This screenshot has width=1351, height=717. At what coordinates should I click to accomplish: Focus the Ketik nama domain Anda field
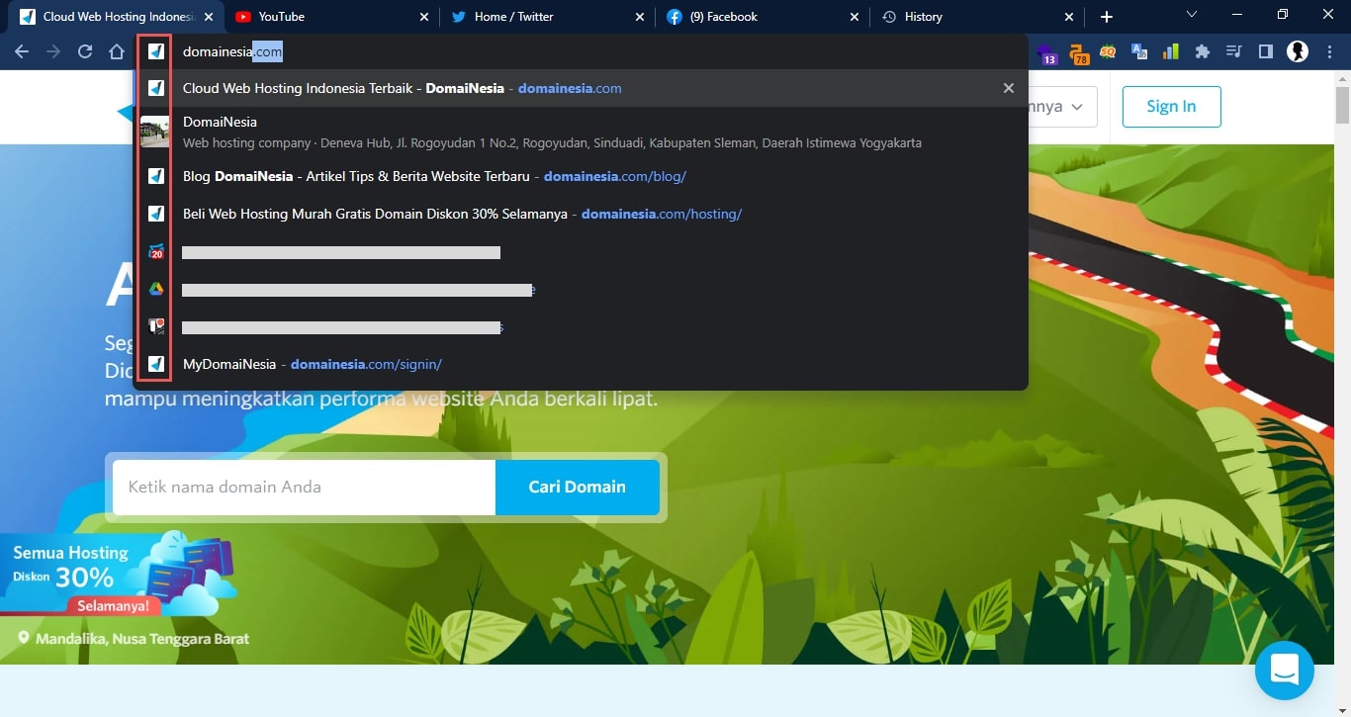(x=304, y=487)
